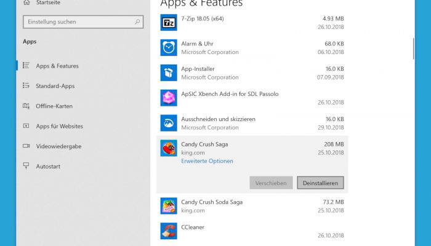Click the app list vertical scrollbar
This screenshot has height=246, width=431.
pos(413,49)
